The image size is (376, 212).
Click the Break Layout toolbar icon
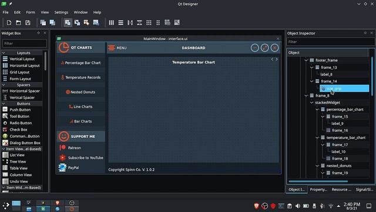(x=167, y=22)
